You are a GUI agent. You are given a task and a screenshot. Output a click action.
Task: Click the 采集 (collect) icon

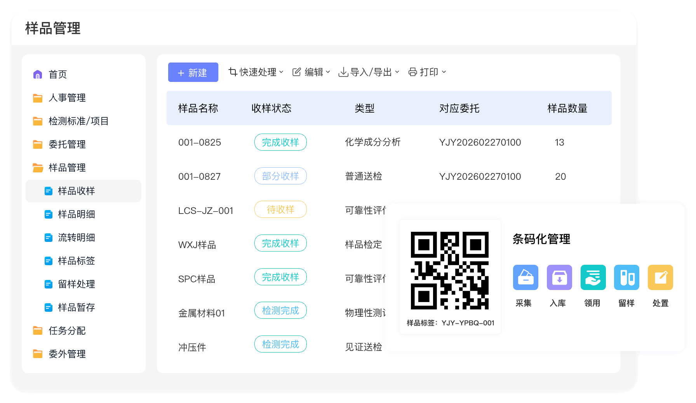(x=525, y=277)
